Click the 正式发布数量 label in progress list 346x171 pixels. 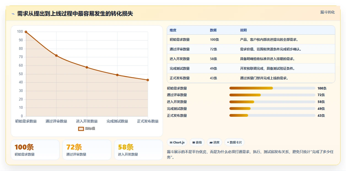(177, 116)
